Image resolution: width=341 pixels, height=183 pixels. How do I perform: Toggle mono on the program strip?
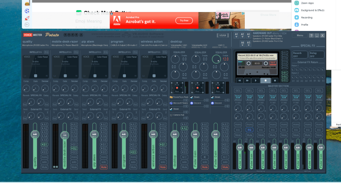(133, 157)
